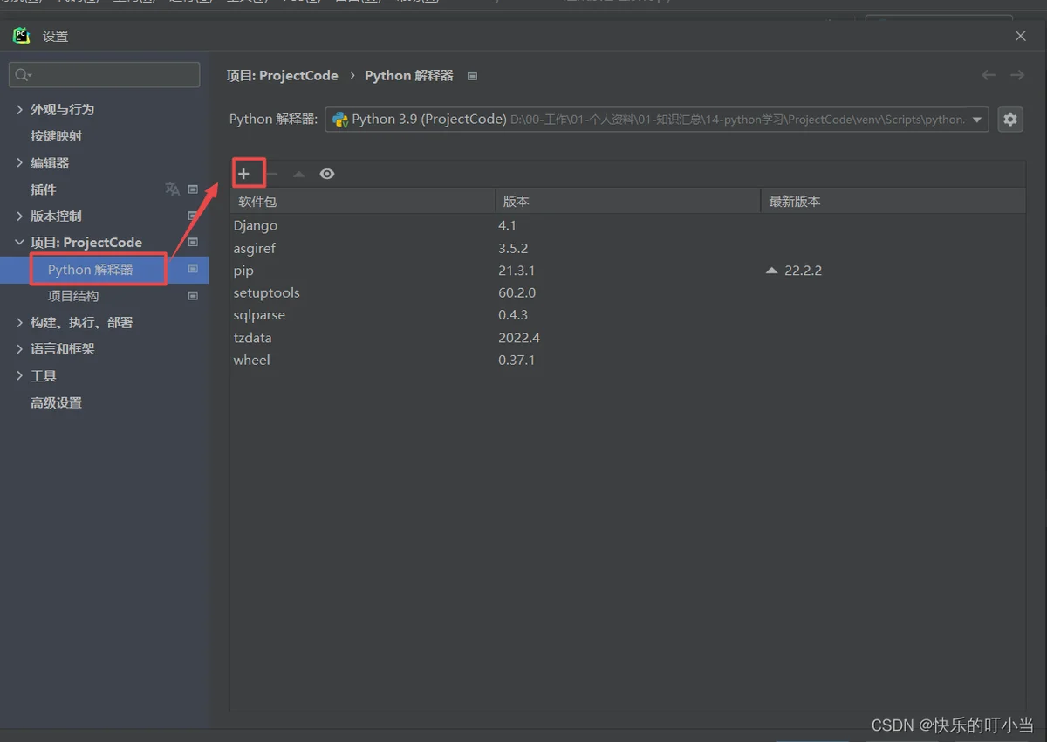Click the settings search field

click(x=105, y=75)
